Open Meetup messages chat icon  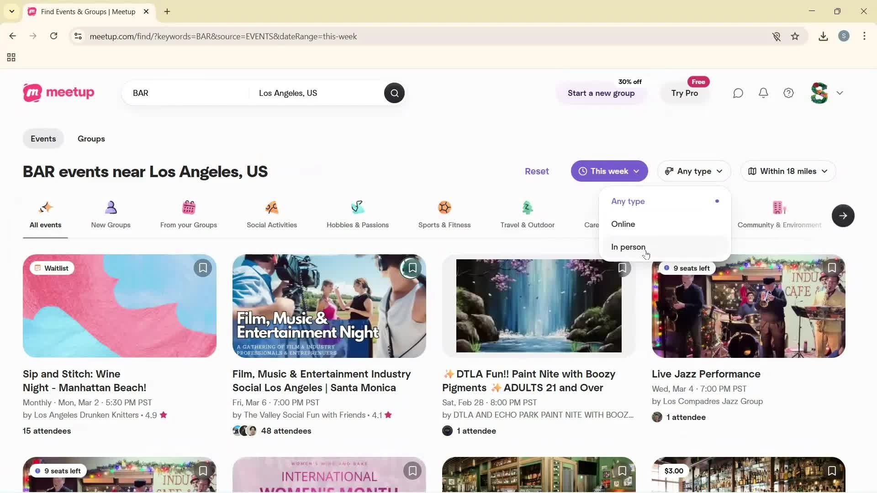point(738,93)
